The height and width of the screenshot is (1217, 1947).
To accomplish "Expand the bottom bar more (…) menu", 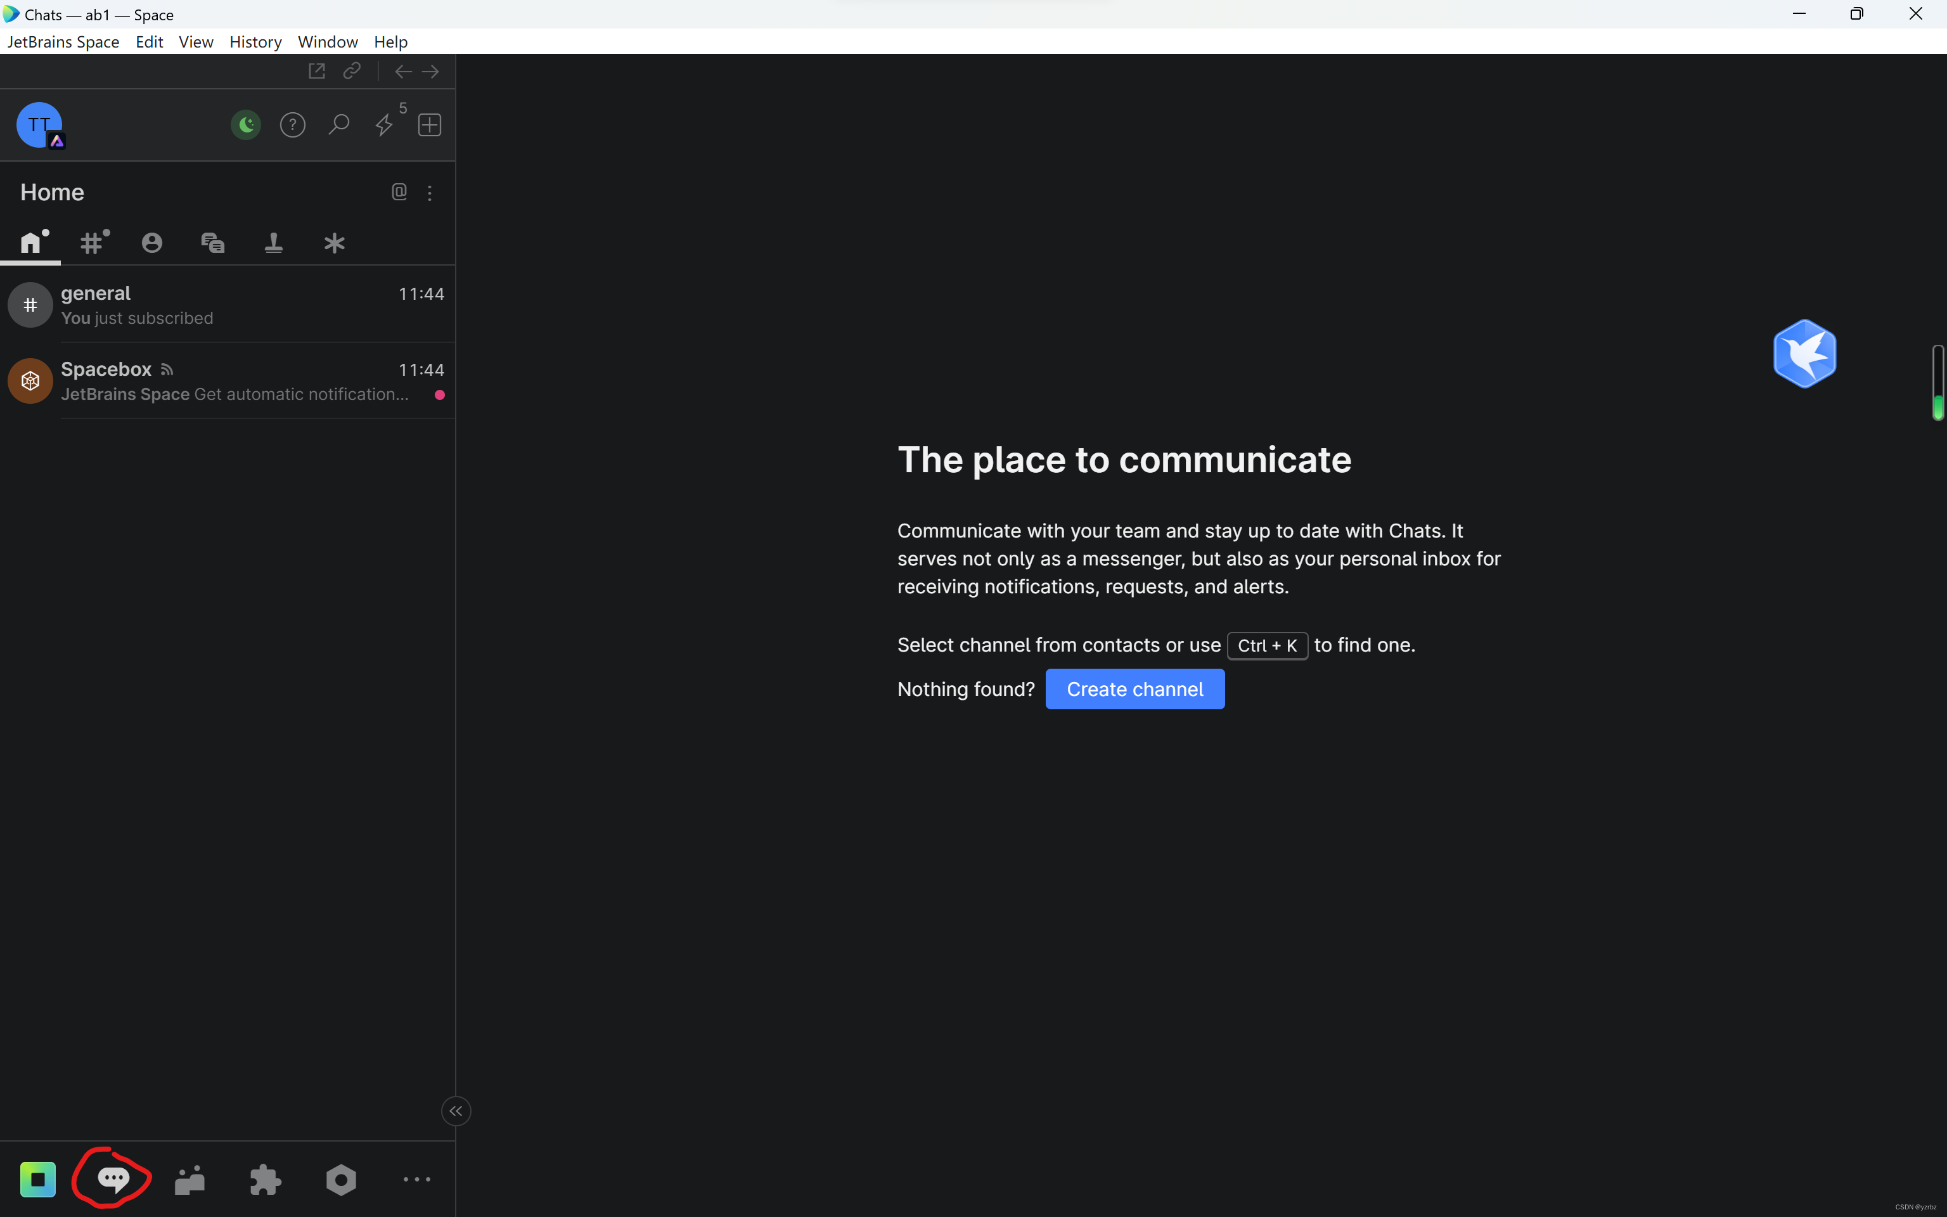I will click(417, 1179).
